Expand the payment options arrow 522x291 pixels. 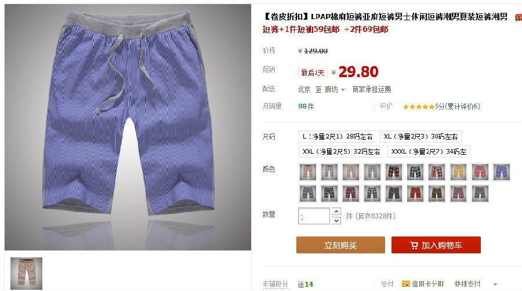point(495,285)
